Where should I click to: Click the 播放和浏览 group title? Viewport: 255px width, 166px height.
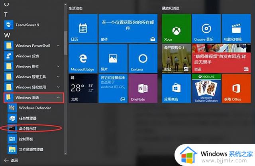click(x=171, y=8)
